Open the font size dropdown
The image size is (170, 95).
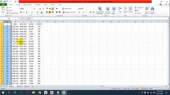click(38, 9)
